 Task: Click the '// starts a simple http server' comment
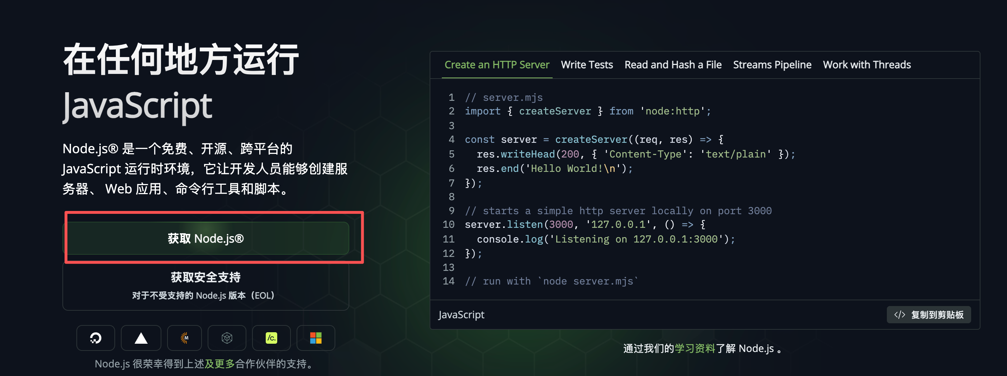[618, 211]
